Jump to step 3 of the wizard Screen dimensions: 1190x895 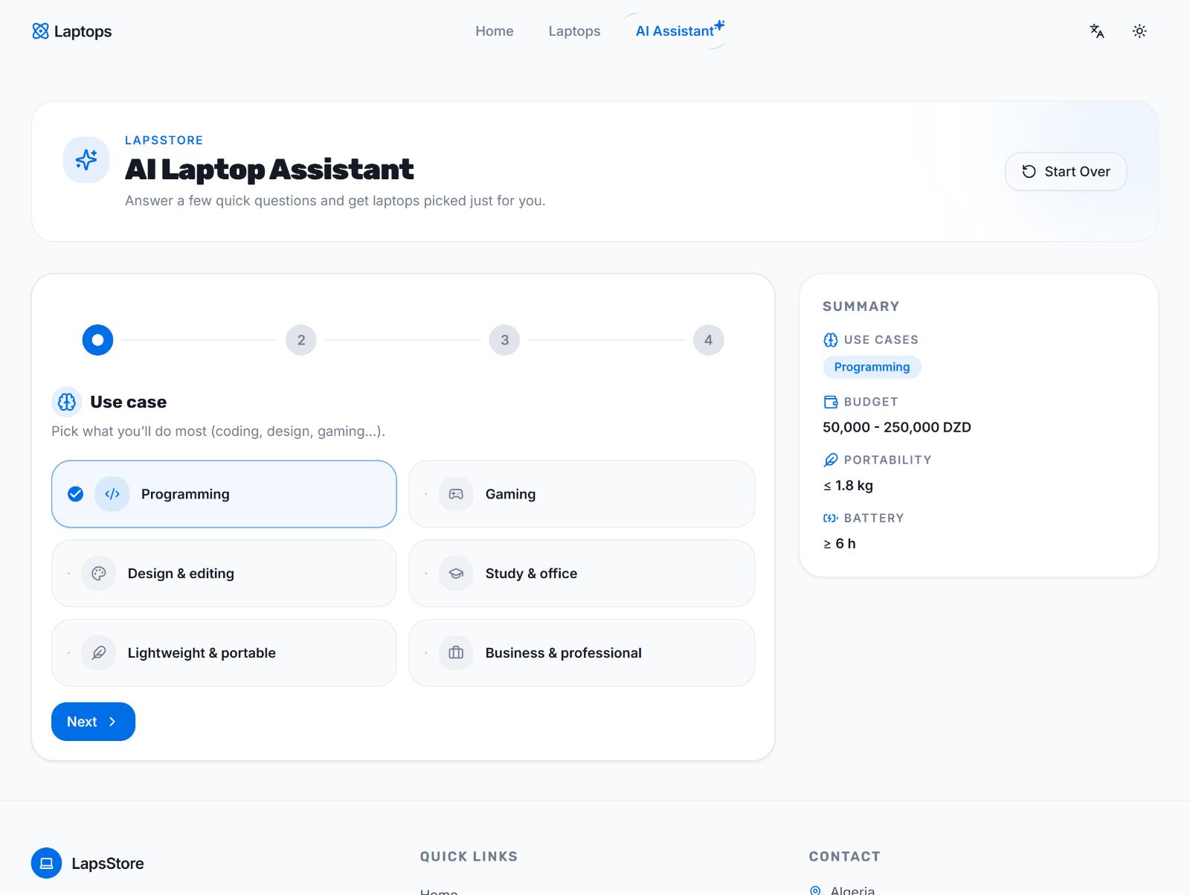505,340
